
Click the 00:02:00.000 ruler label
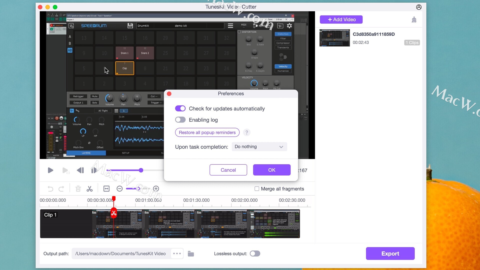pyautogui.click(x=244, y=200)
